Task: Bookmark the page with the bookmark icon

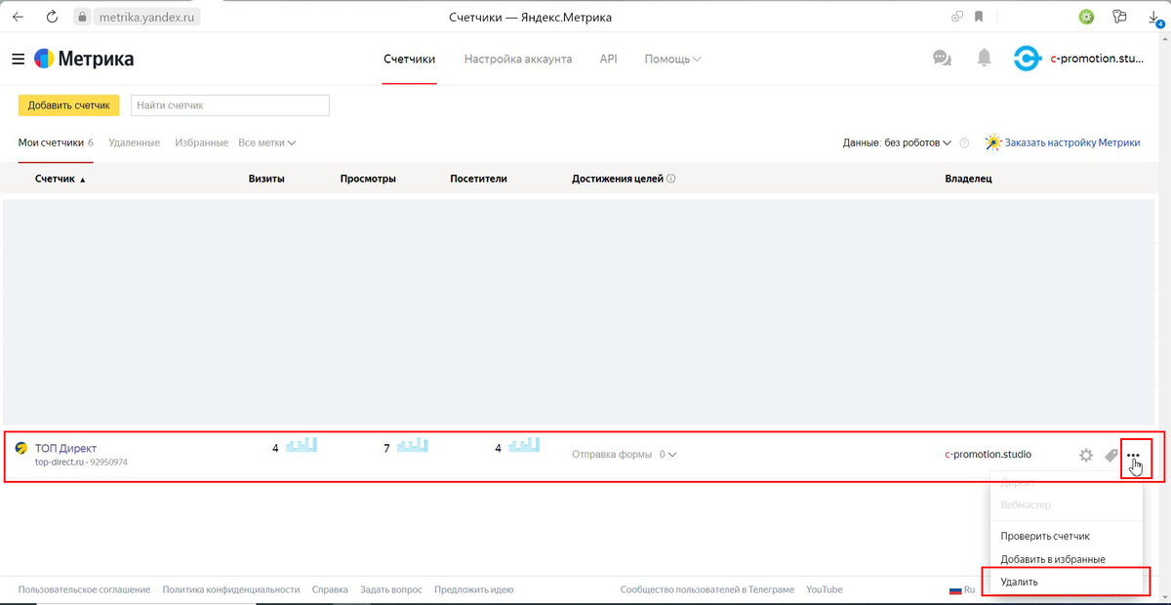Action: pyautogui.click(x=979, y=17)
